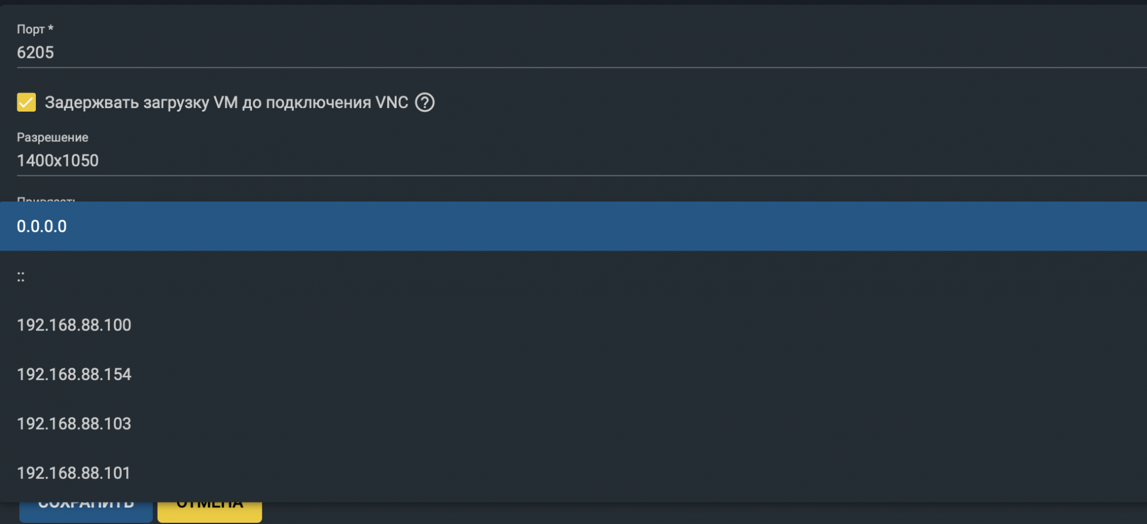1147x524 pixels.
Task: Select address 192.168.88.100 from the list
Action: [x=74, y=325]
